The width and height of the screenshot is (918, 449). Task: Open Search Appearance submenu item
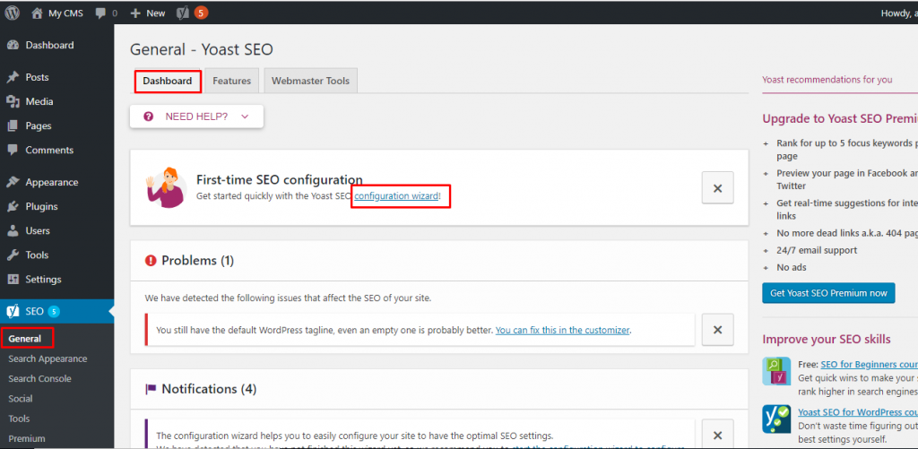pos(48,358)
